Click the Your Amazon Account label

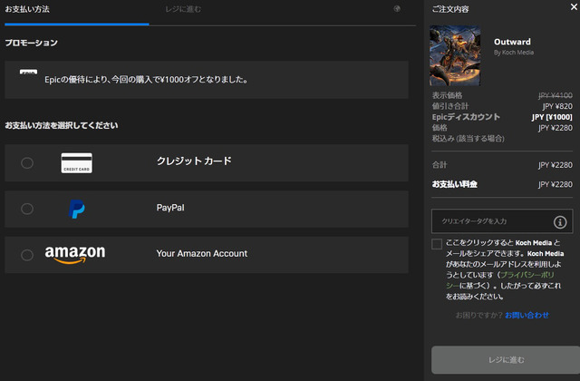201,254
